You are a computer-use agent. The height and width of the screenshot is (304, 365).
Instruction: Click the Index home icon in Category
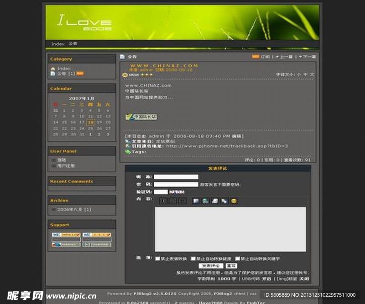coord(53,69)
